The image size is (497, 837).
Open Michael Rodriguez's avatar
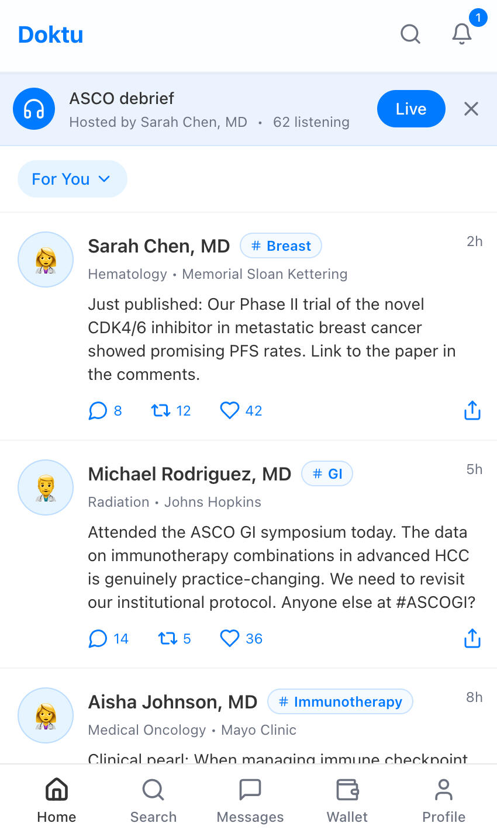[x=46, y=487]
